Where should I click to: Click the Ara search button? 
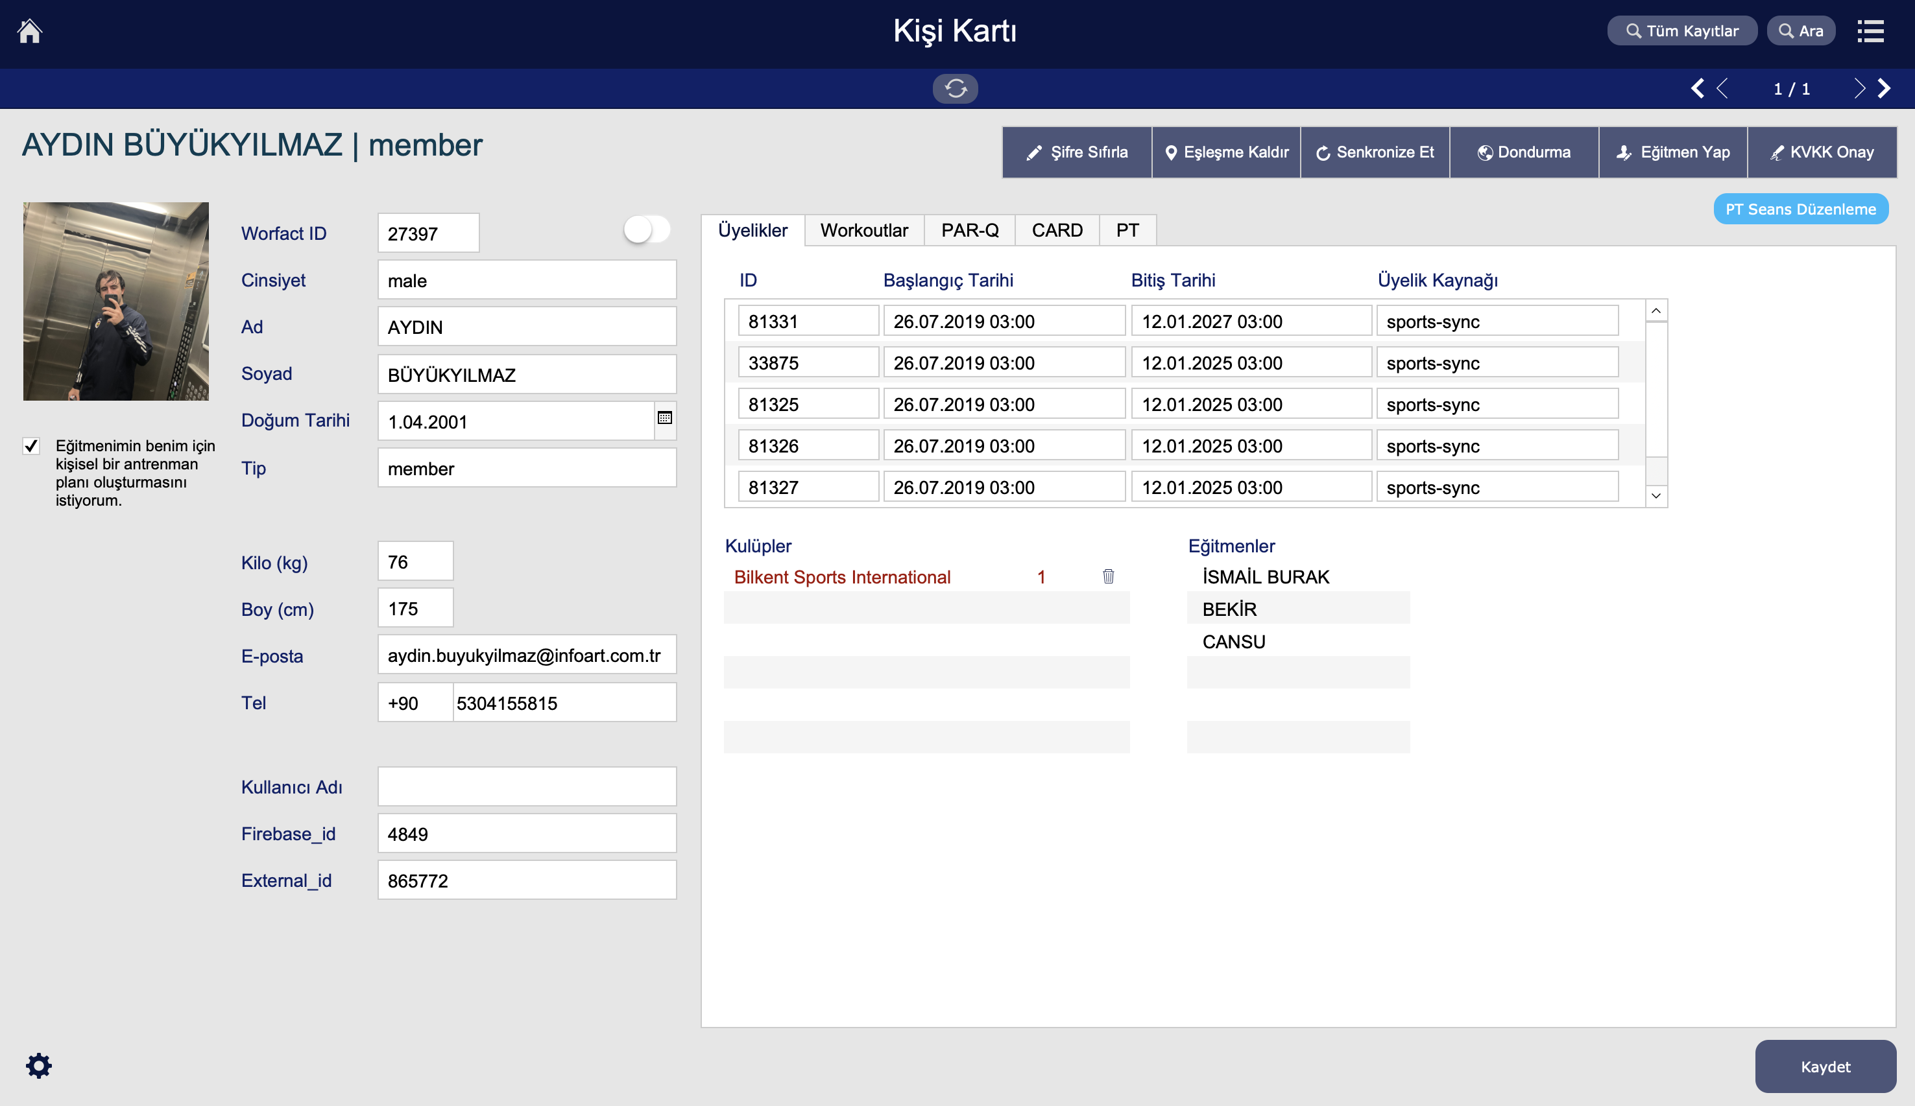coord(1801,31)
